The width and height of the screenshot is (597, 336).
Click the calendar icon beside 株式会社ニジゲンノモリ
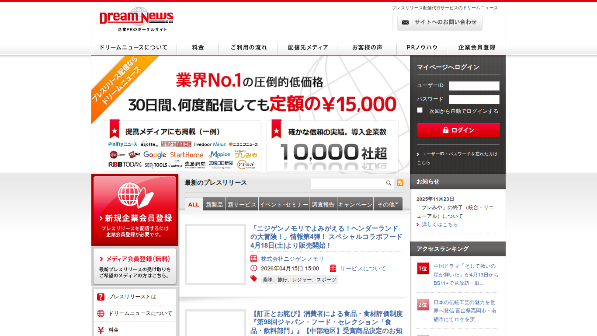tap(253, 259)
